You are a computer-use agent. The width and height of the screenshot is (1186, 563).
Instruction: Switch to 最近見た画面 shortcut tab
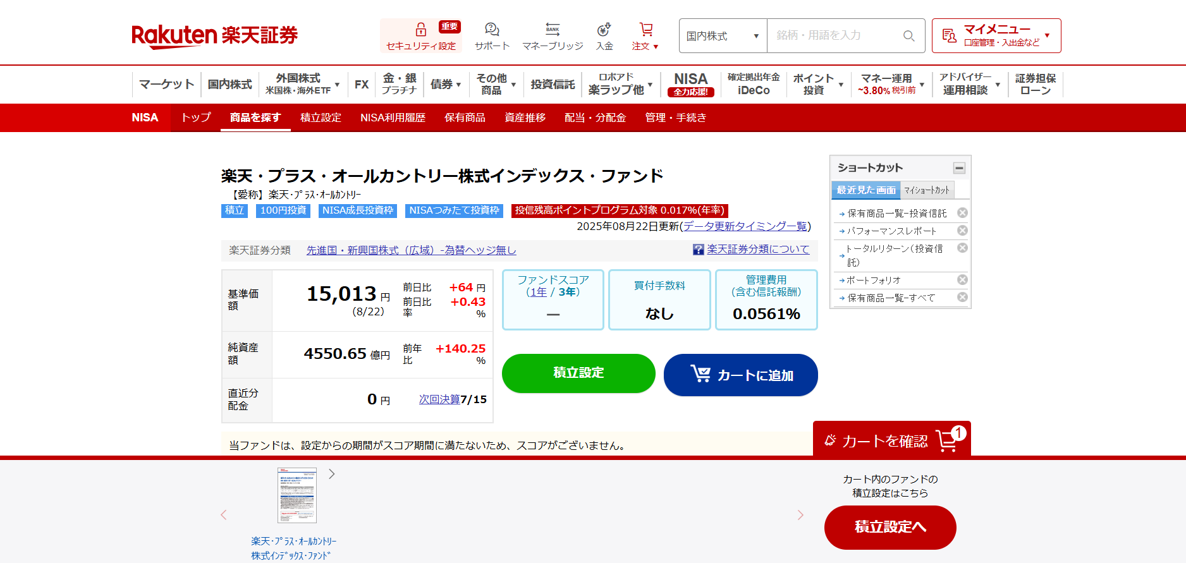point(866,190)
